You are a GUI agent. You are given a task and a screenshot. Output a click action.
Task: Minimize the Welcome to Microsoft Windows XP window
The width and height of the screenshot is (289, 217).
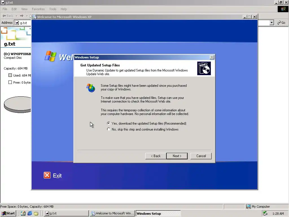tap(245, 17)
